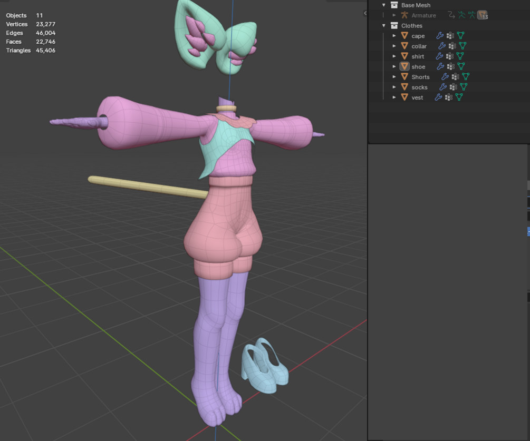The width and height of the screenshot is (530, 441).
Task: Open modifiers wrench icon on vest row
Action: [x=438, y=97]
